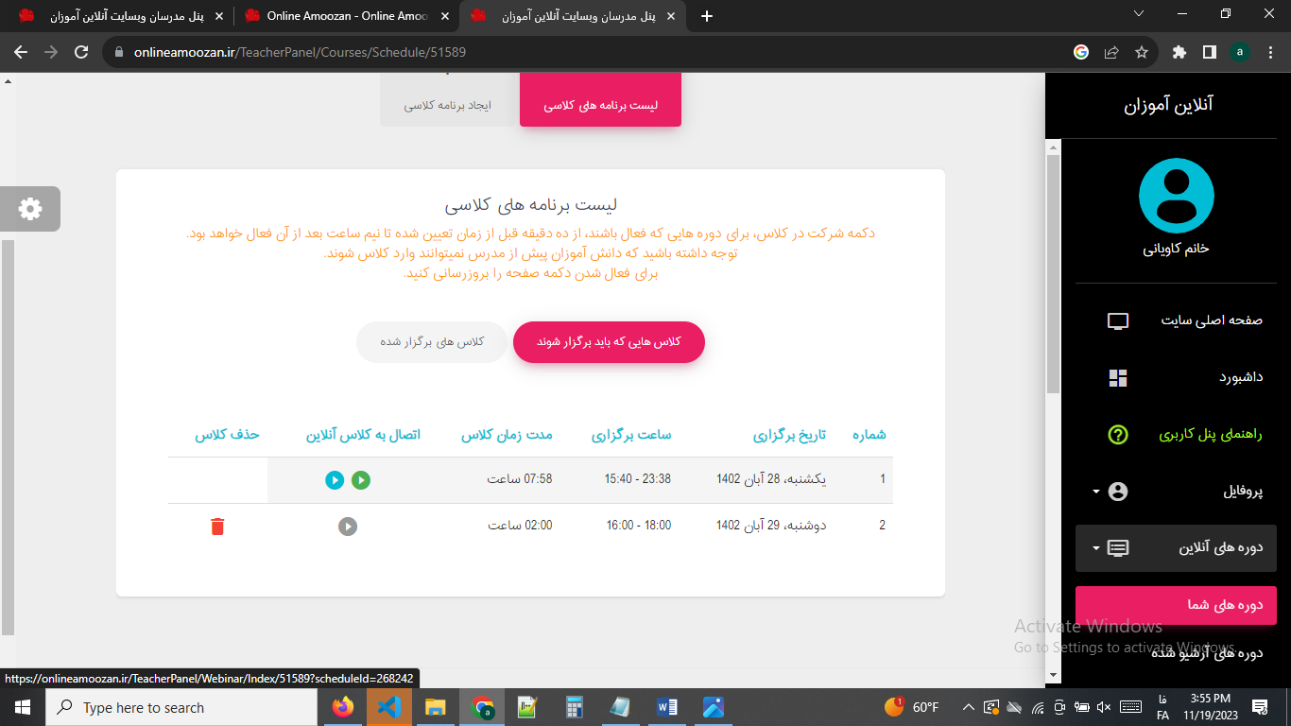This screenshot has height=726, width=1291.
Task: Reload the page with the refresh icon
Action: (x=81, y=52)
